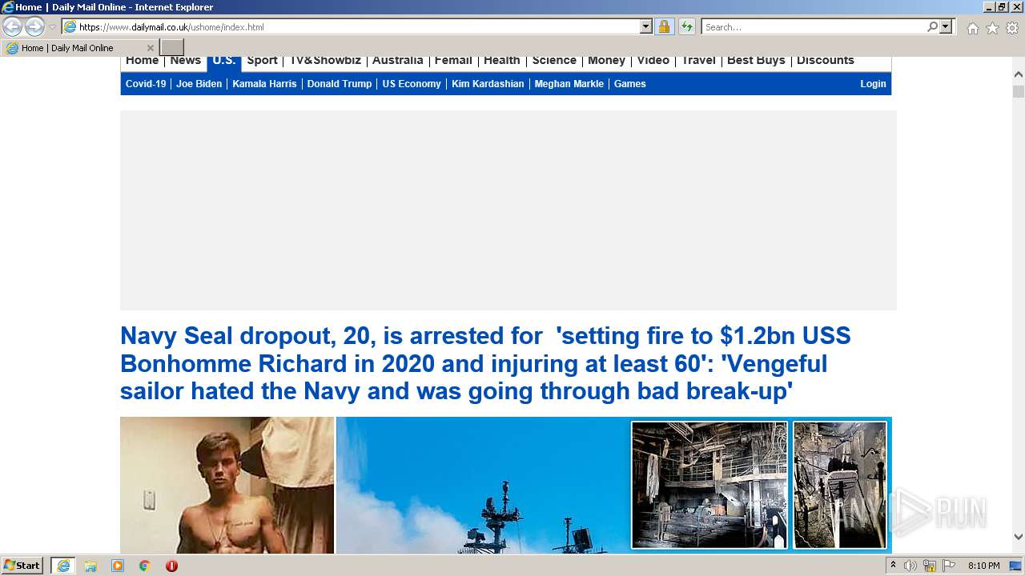The image size is (1025, 576).
Task: Open the Best Buys section
Action: [x=756, y=61]
